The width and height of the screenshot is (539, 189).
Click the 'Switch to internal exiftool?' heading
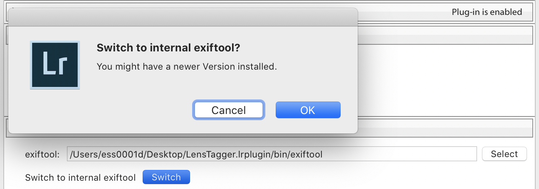click(x=168, y=48)
